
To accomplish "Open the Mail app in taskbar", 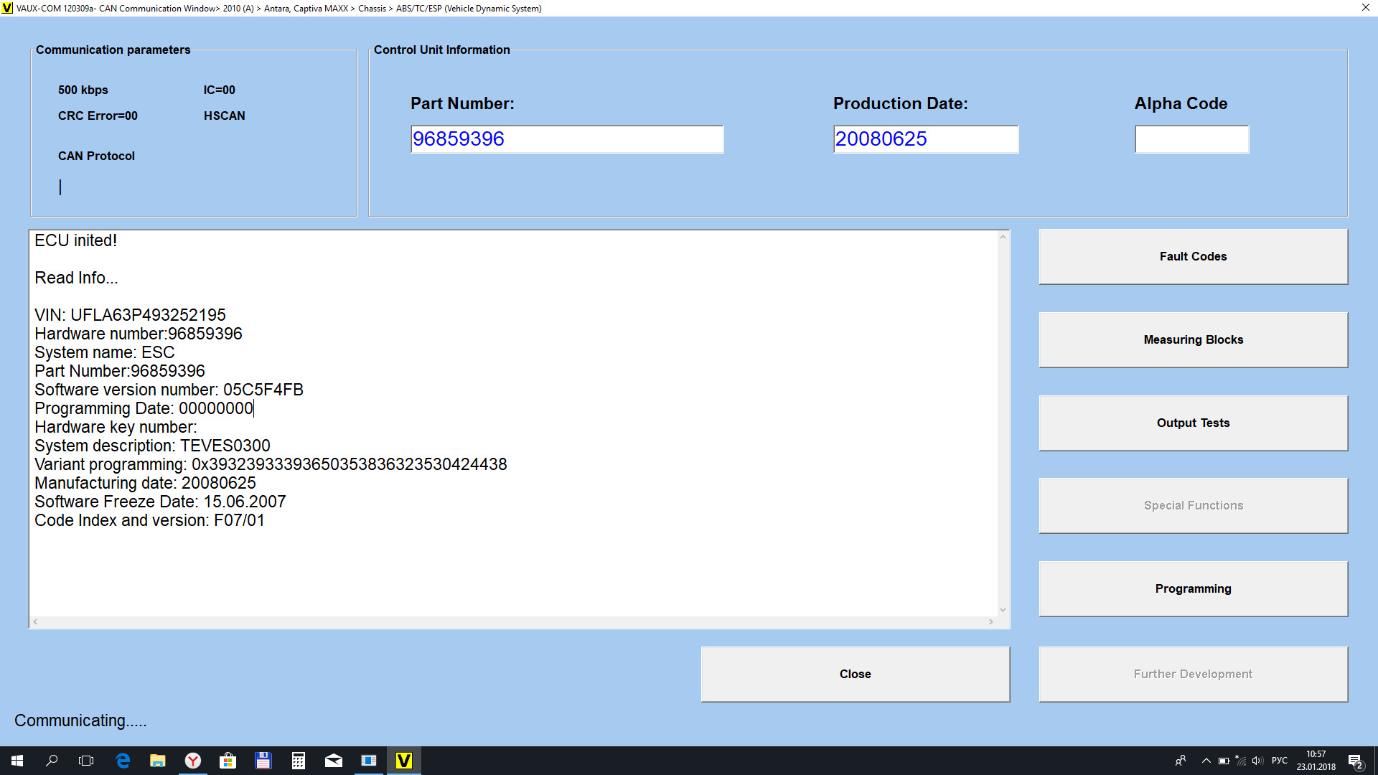I will point(334,761).
